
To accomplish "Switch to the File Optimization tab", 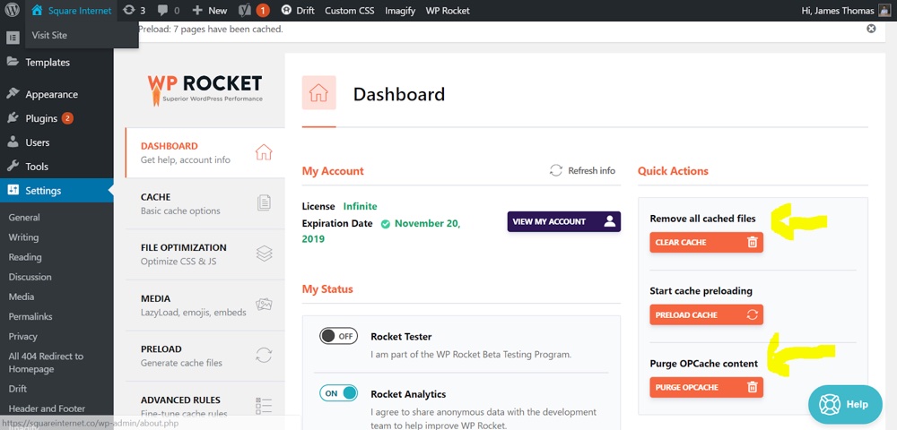I will (x=205, y=254).
